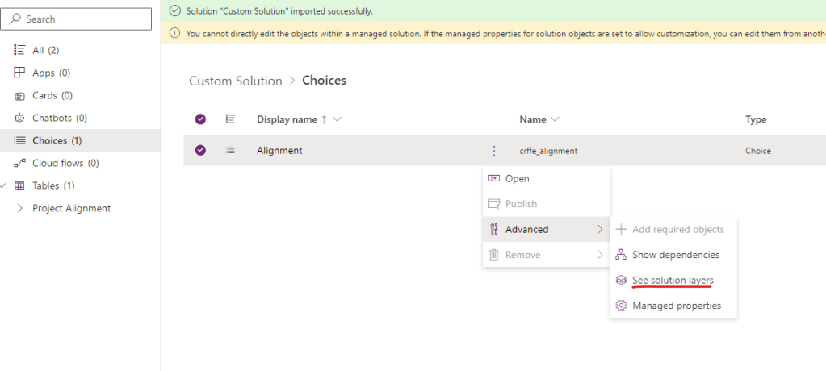Expand the Project Alignment tree node
This screenshot has width=826, height=371.
19,208
